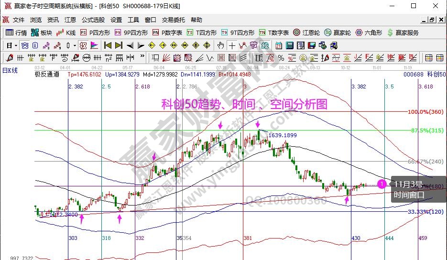
Task: Click the 极反通道 indicator name
Action: click(x=47, y=75)
